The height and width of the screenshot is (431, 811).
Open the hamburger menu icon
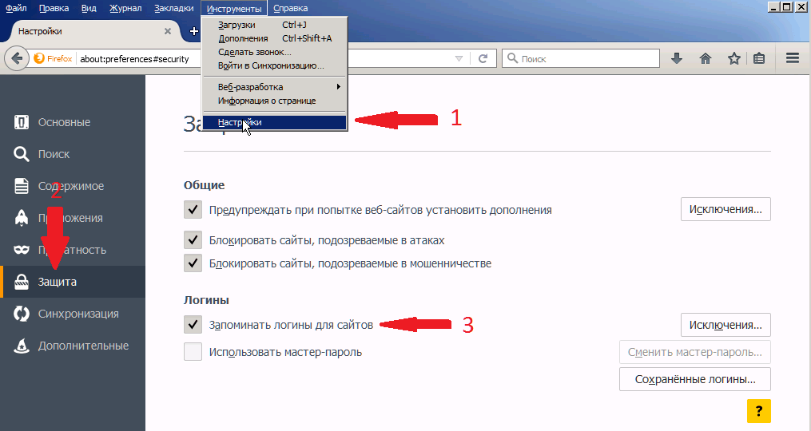(x=793, y=58)
